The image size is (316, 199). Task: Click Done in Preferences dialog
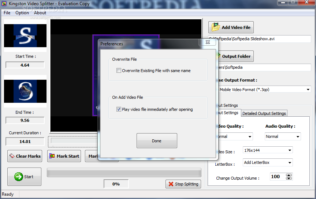coord(157,140)
